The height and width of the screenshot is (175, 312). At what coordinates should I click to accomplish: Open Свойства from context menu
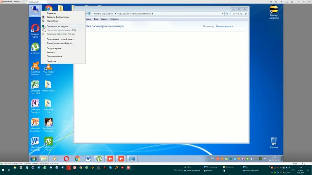(x=51, y=62)
